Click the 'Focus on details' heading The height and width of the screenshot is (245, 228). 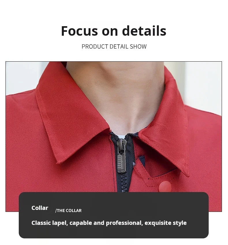coord(114,31)
